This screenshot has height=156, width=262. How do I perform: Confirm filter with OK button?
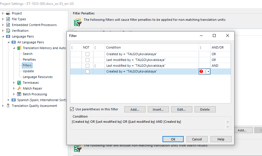pyautogui.click(x=173, y=139)
